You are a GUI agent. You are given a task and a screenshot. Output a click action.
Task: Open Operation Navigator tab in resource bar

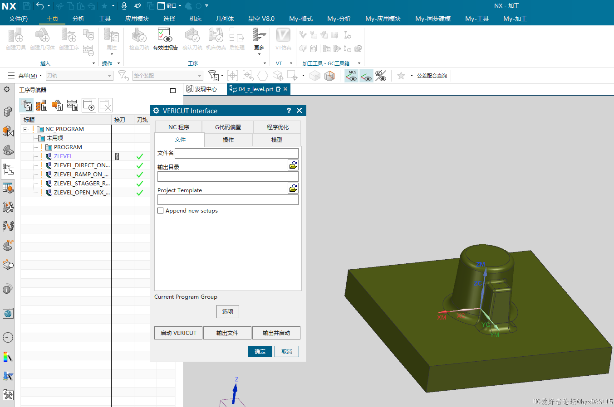[x=7, y=170]
